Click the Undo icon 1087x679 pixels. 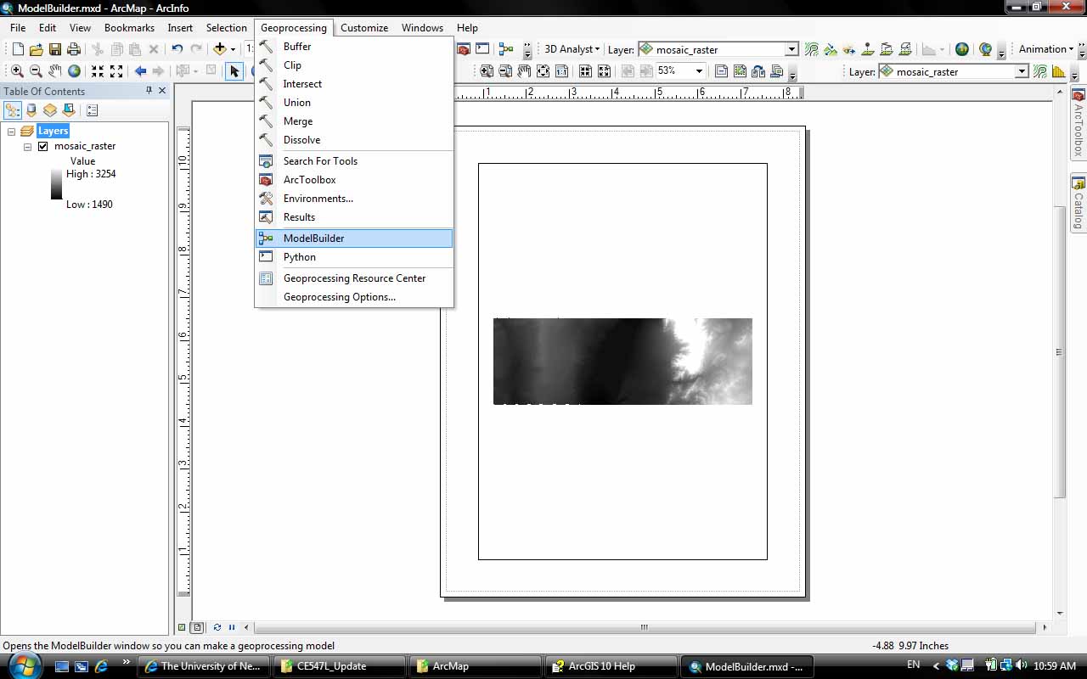tap(177, 49)
